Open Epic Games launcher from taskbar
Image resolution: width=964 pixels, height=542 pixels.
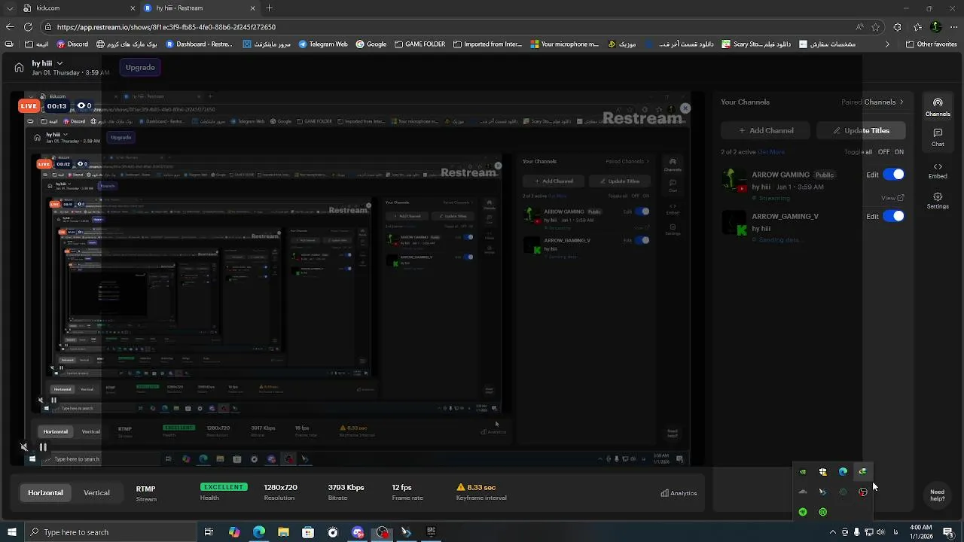[x=431, y=532]
